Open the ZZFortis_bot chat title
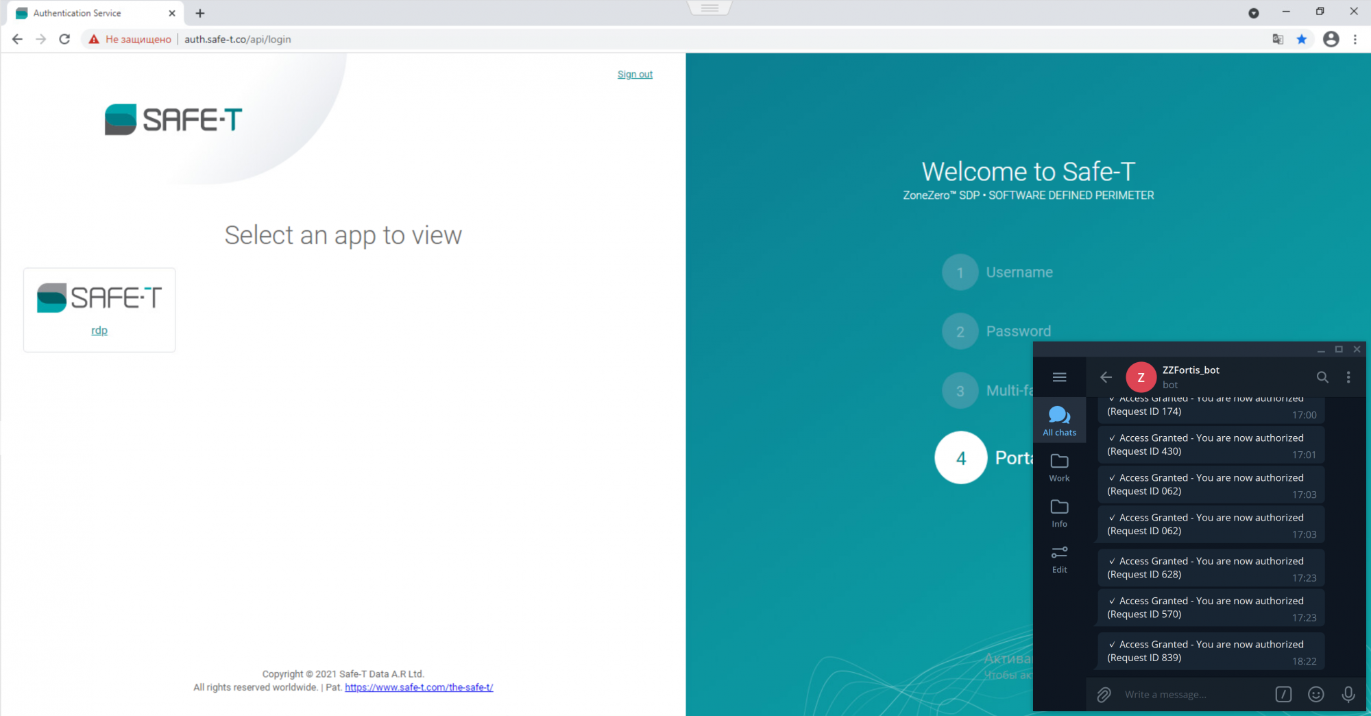Image resolution: width=1371 pixels, height=716 pixels. pyautogui.click(x=1191, y=370)
